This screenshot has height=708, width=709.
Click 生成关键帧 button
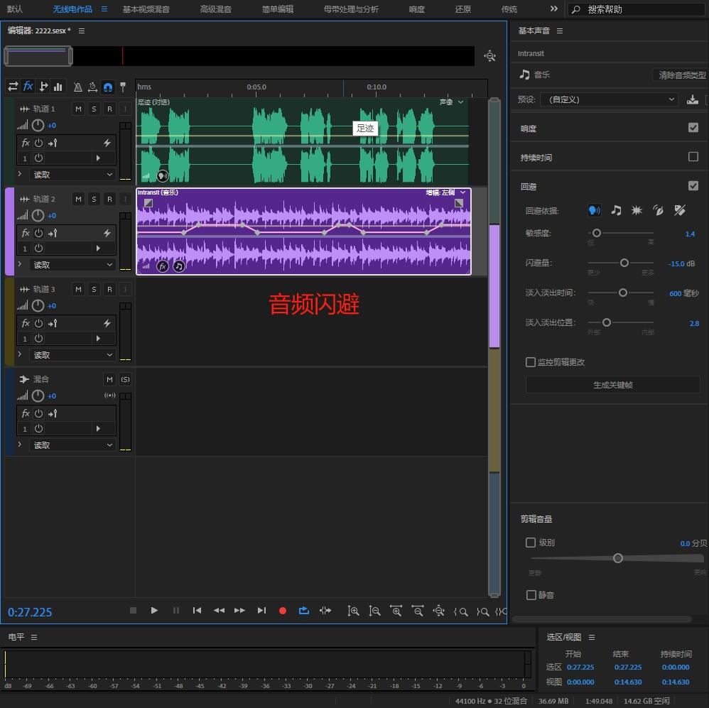[x=612, y=385]
